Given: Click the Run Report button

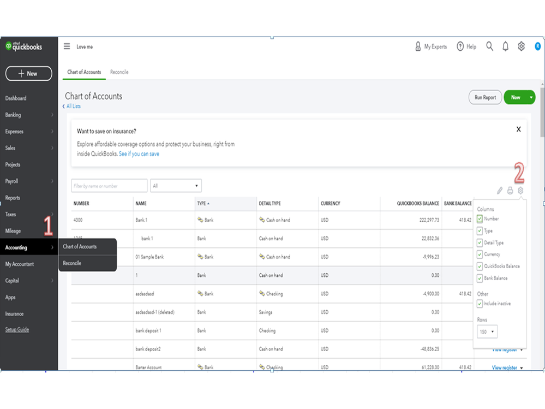Looking at the screenshot, I should tap(485, 97).
